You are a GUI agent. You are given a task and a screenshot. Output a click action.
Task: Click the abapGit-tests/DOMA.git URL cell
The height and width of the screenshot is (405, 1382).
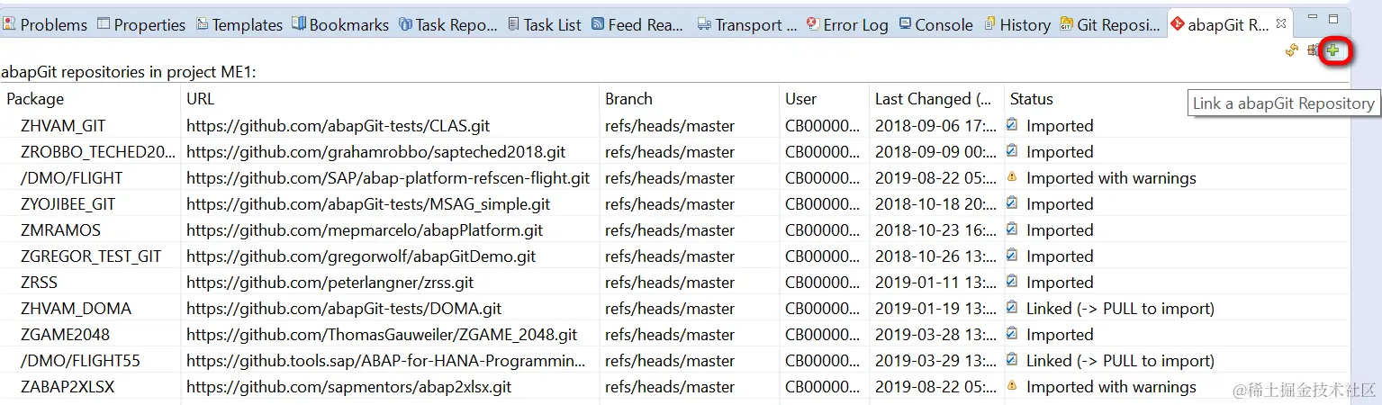344,309
